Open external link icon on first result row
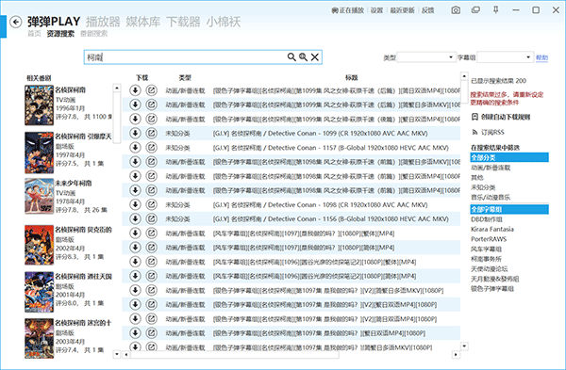This screenshot has width=566, height=370. (152, 90)
